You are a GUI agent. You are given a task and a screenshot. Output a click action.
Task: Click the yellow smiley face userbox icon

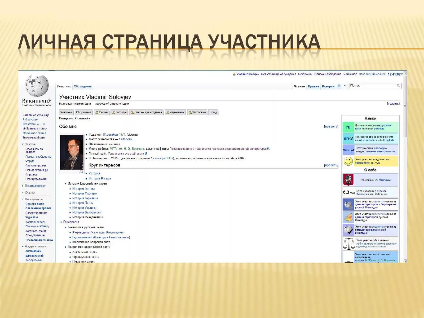click(x=348, y=161)
